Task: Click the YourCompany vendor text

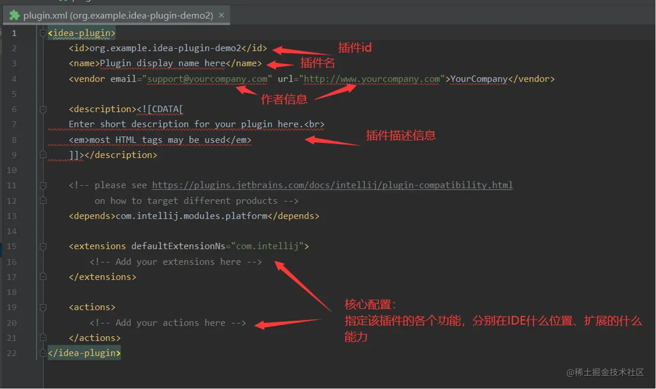Action: point(479,79)
